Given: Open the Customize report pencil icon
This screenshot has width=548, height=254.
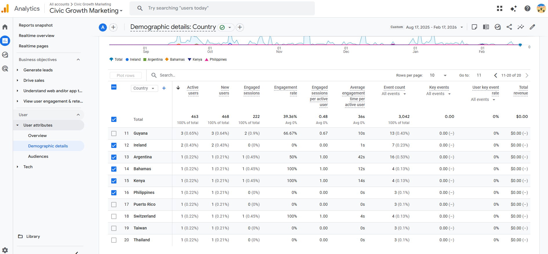Looking at the screenshot, I should (x=532, y=27).
